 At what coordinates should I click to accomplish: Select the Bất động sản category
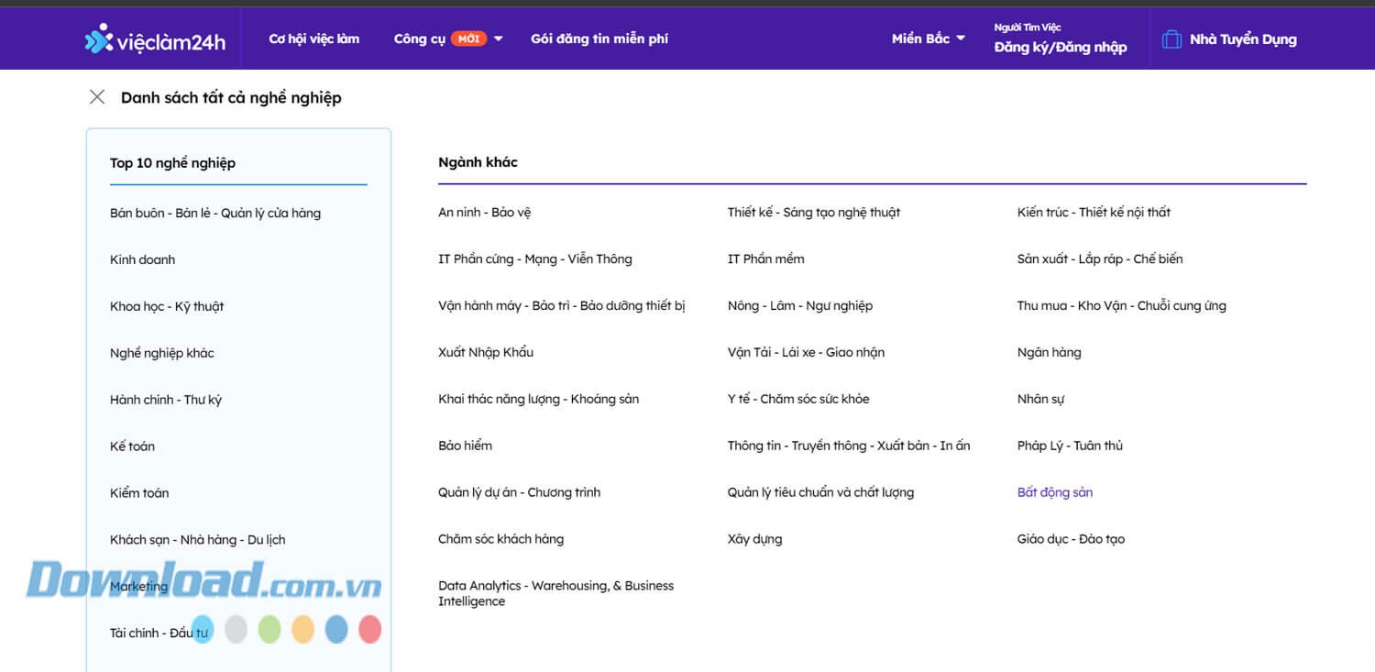[1054, 492]
